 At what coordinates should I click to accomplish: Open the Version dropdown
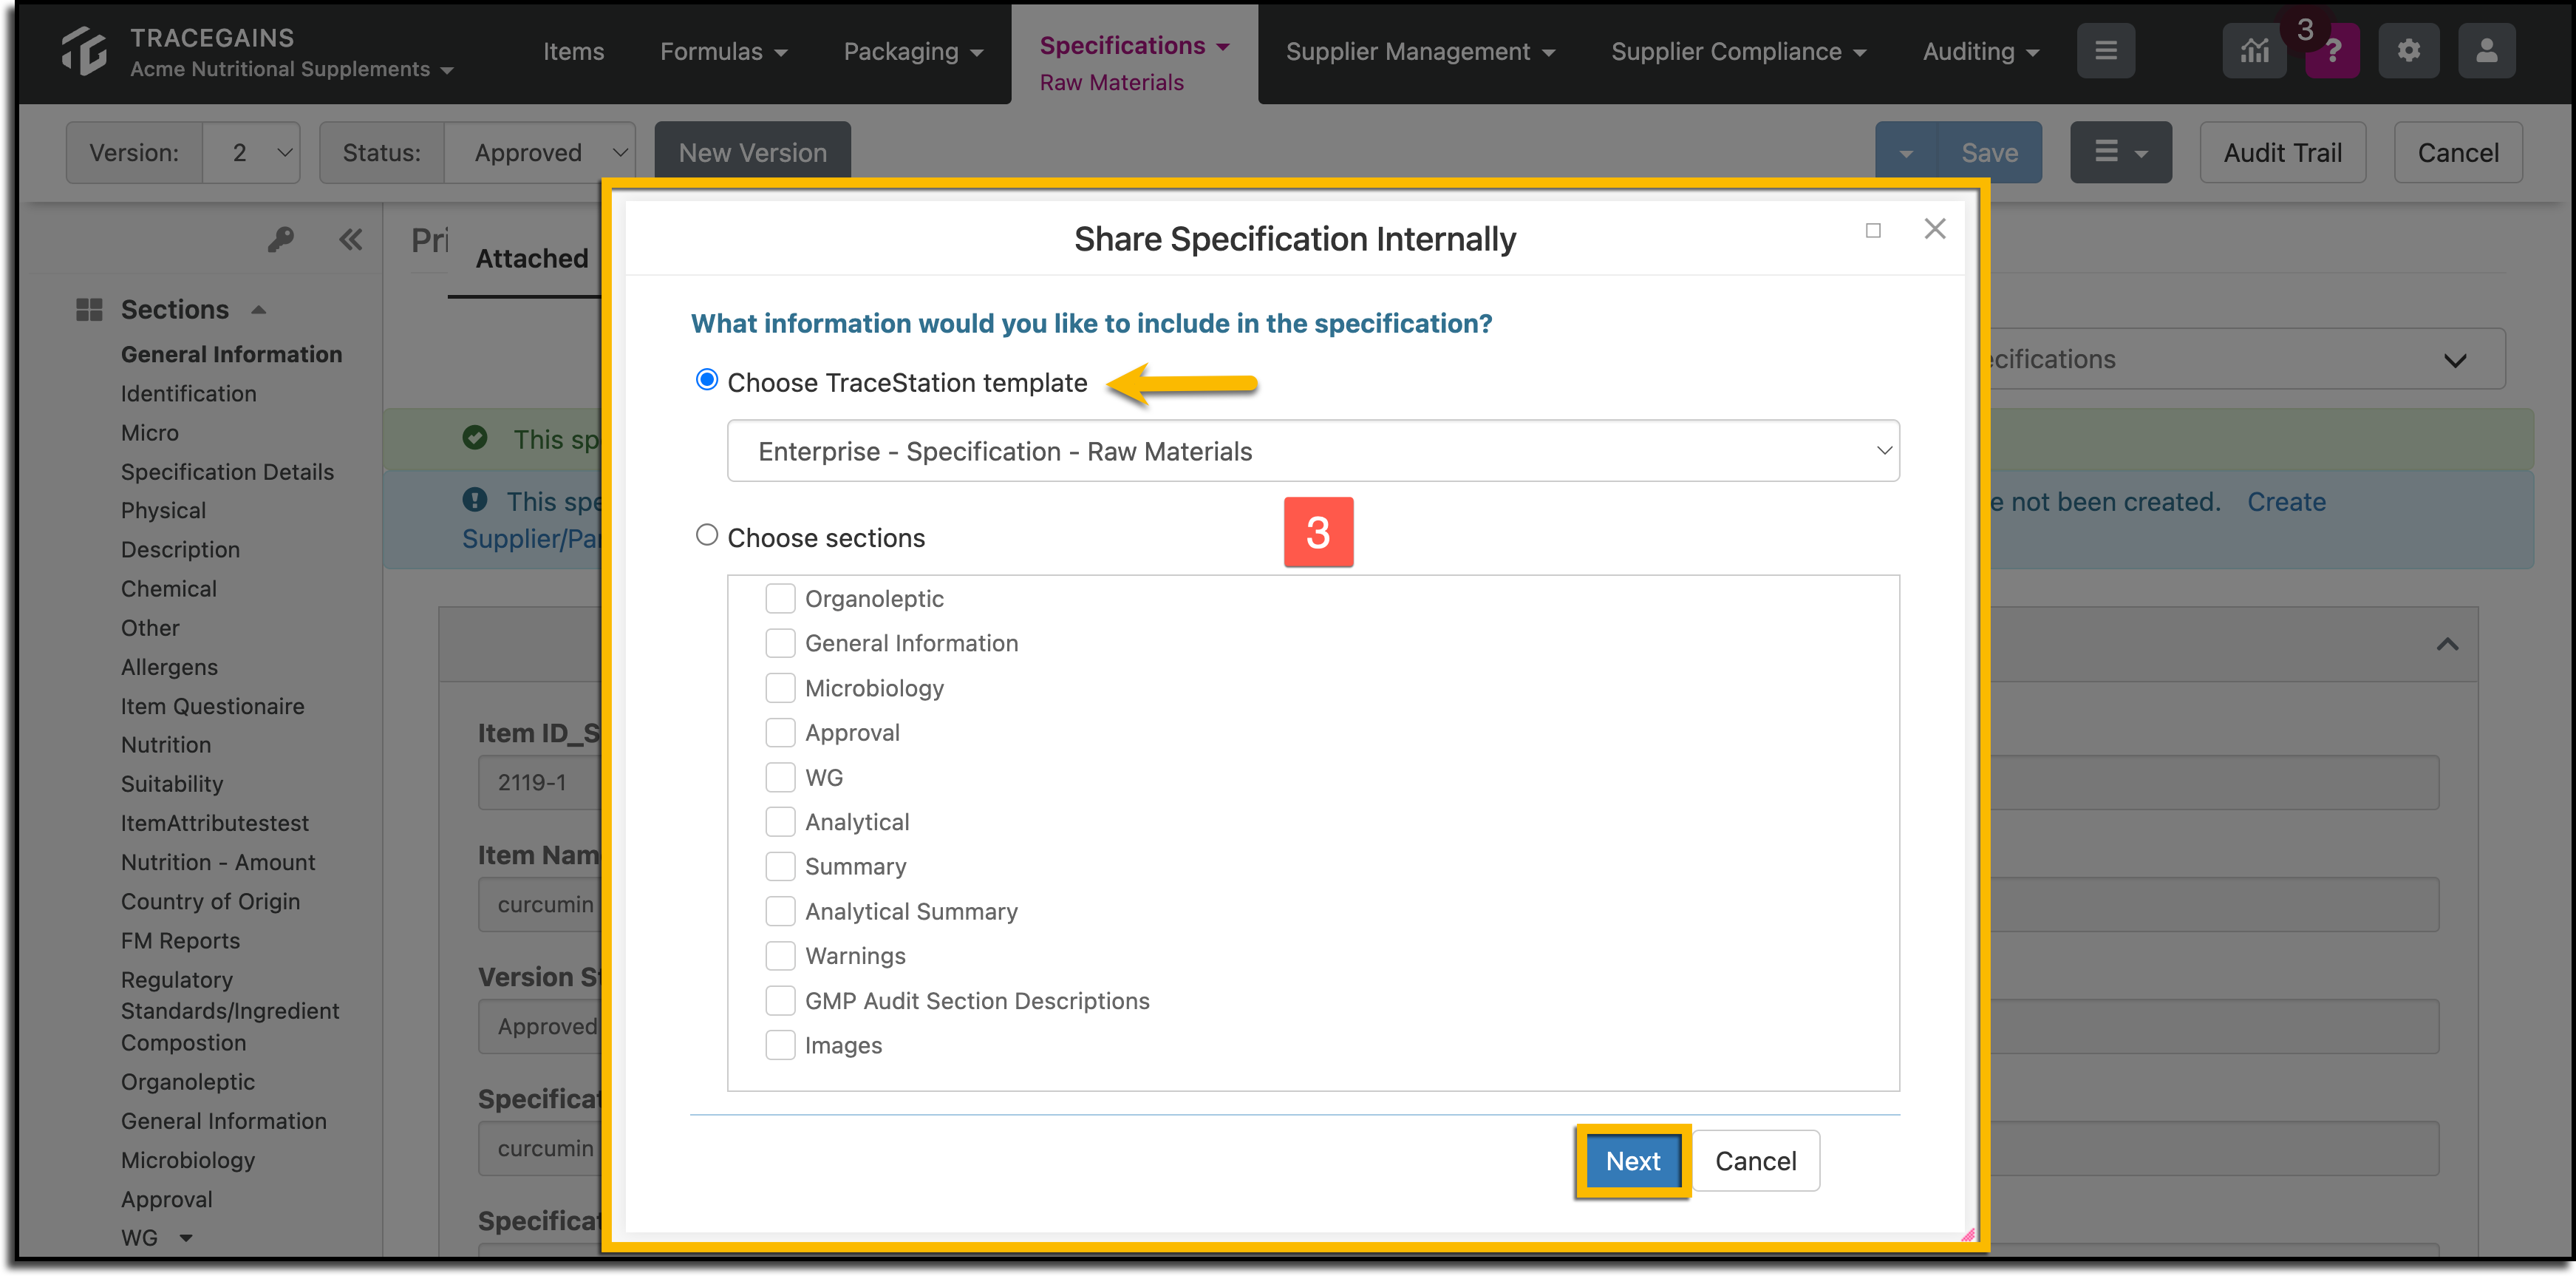click(251, 152)
